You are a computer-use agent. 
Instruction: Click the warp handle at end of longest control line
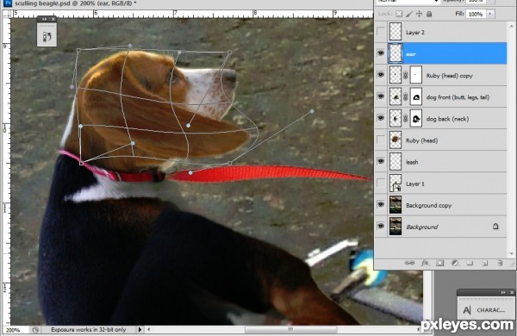(x=312, y=111)
